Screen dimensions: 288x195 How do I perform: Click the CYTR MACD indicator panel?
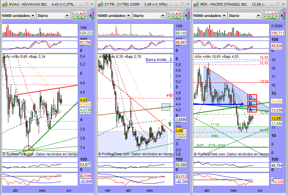pyautogui.click(x=135, y=179)
